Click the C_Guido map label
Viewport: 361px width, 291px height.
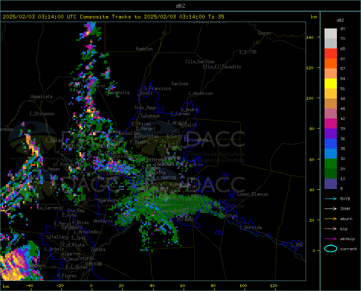click(54, 140)
